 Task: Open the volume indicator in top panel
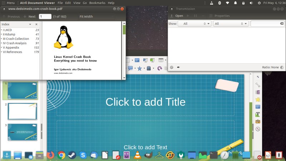251,3
